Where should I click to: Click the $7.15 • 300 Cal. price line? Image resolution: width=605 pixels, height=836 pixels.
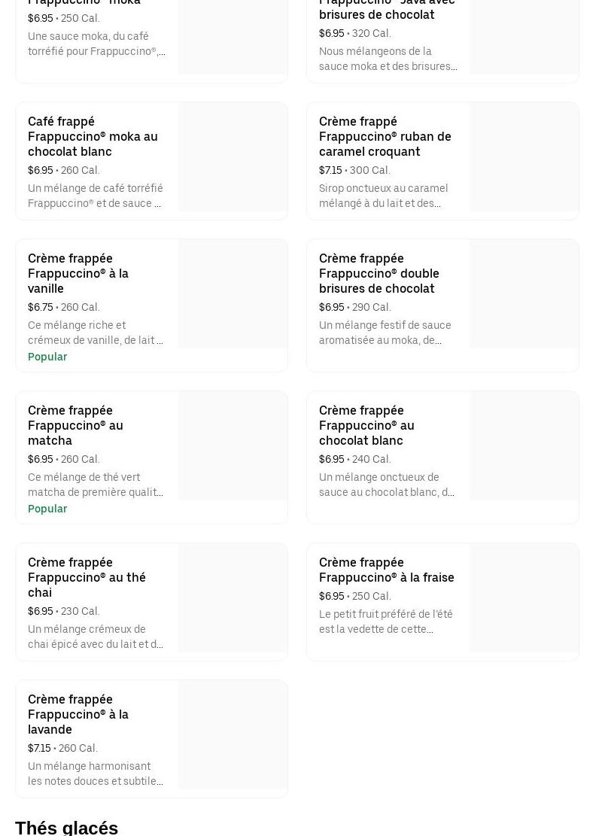coord(354,170)
